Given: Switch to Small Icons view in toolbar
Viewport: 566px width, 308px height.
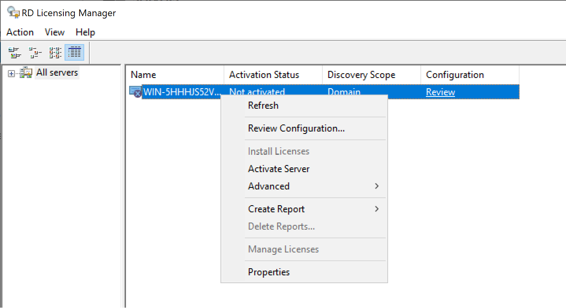Looking at the screenshot, I should pyautogui.click(x=35, y=52).
